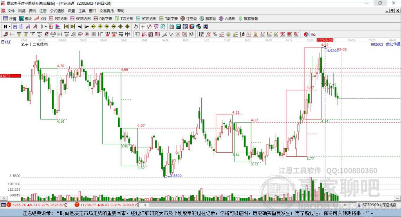Toggle the crosshair cursor button
This screenshot has height=217, width=401.
pyautogui.click(x=143, y=27)
